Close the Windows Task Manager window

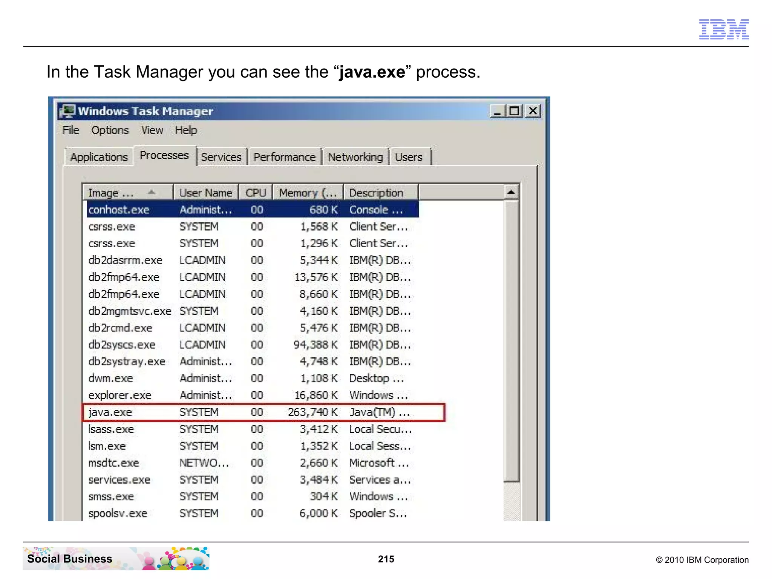coord(533,111)
